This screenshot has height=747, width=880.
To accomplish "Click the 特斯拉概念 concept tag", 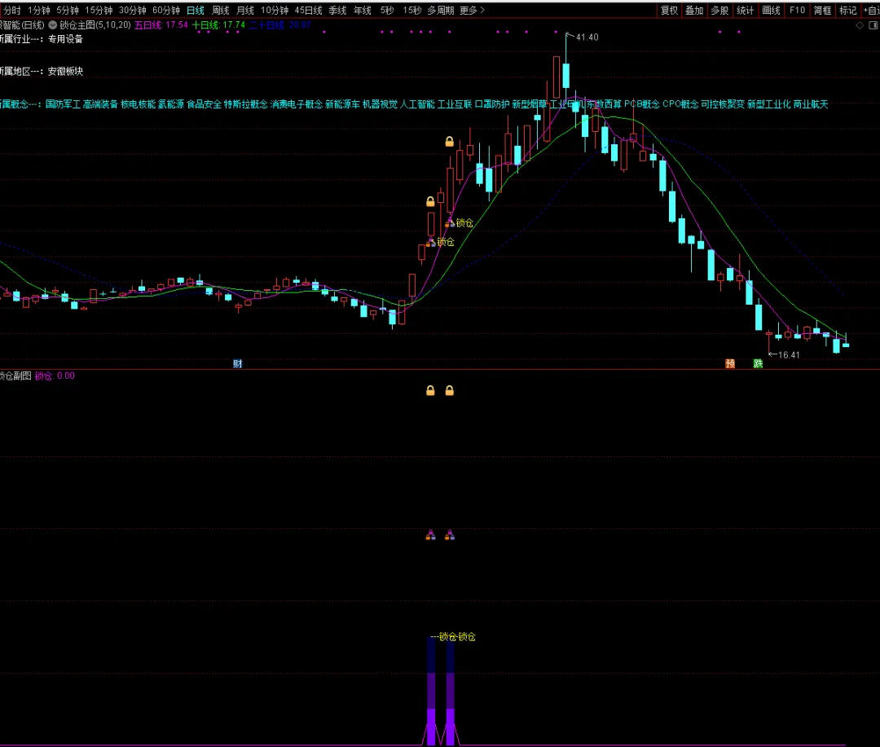I will click(246, 103).
